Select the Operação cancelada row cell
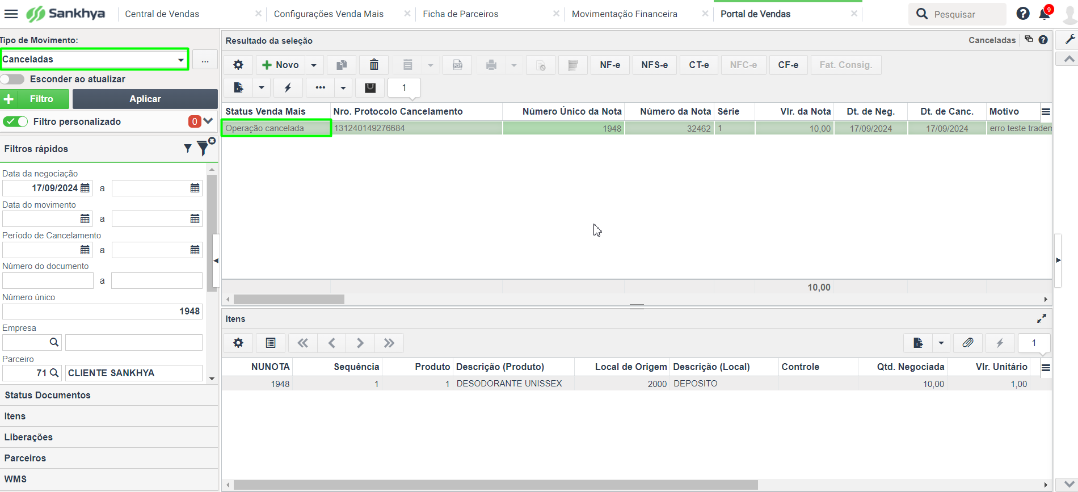This screenshot has width=1078, height=492. (276, 128)
